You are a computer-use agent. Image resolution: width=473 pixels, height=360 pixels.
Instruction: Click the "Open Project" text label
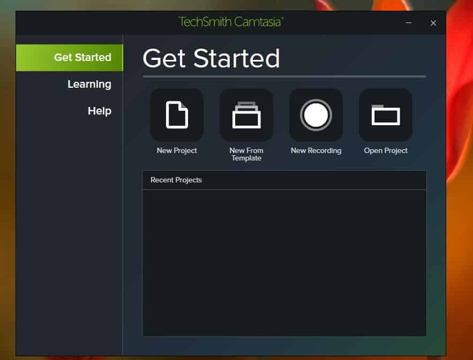pos(386,151)
